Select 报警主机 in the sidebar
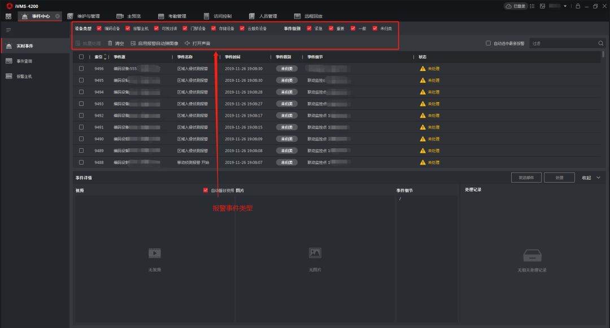 point(35,77)
